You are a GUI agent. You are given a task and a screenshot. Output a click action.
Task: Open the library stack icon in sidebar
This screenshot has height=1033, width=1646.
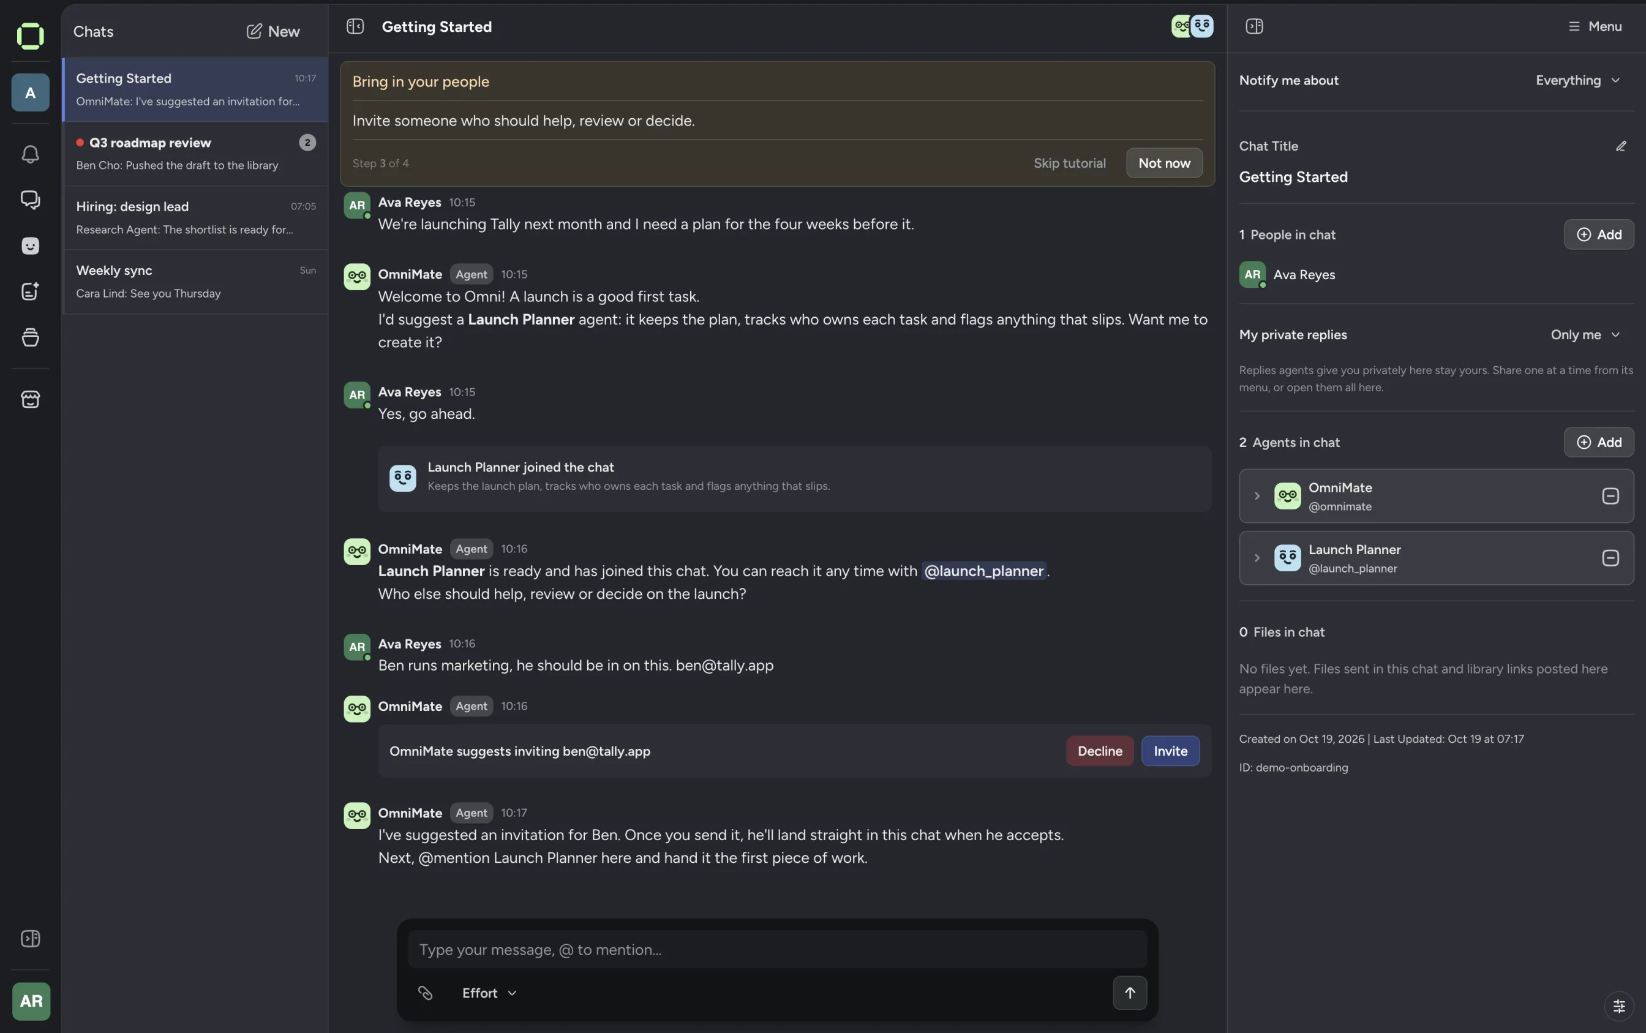tap(30, 337)
